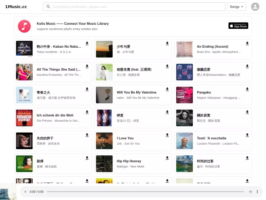
Task: Select the song title An Ending (Ascent)
Action: pyautogui.click(x=212, y=47)
